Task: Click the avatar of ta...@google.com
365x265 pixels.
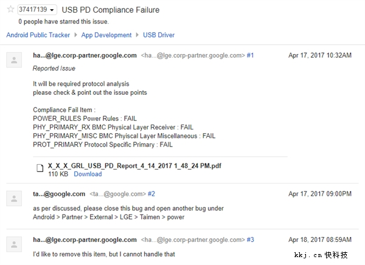Action: tap(14, 198)
